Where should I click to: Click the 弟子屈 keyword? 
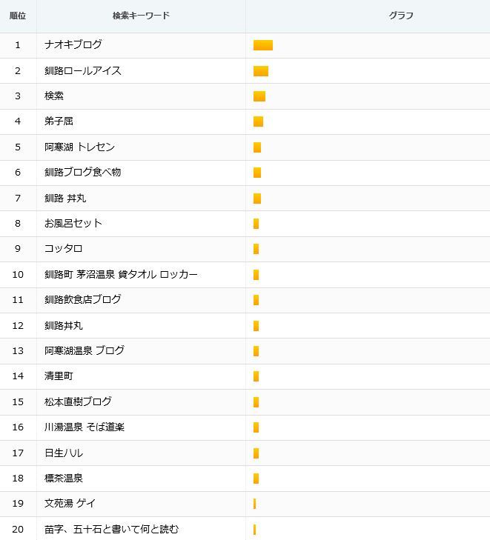click(x=59, y=121)
